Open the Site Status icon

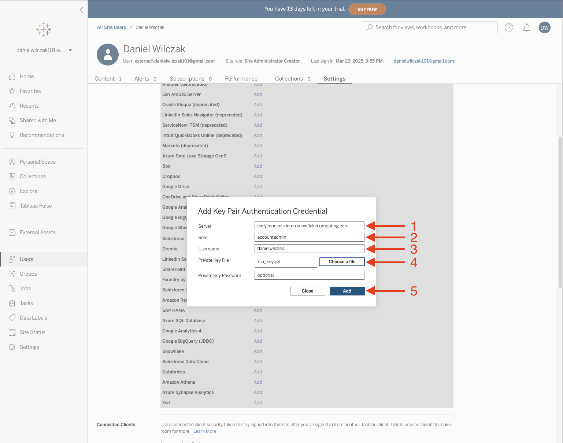click(12, 332)
